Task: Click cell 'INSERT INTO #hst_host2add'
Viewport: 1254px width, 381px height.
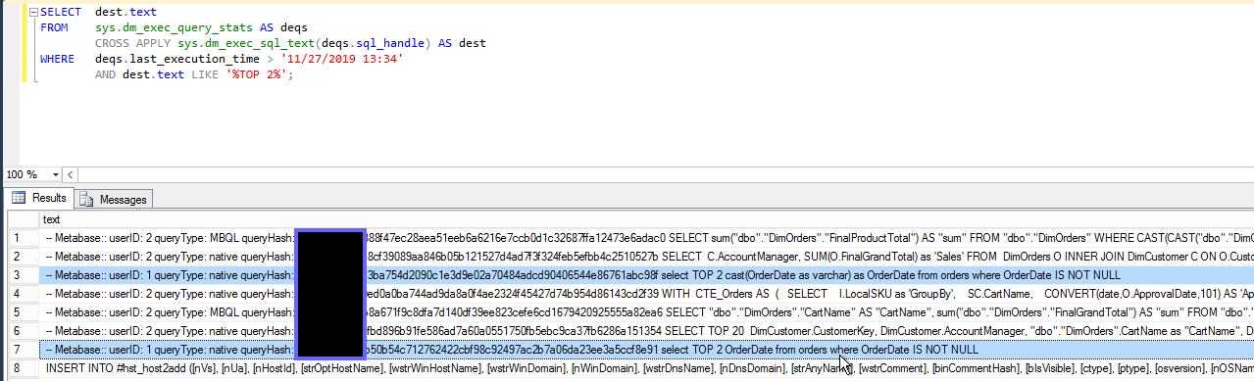Action: 646,367
